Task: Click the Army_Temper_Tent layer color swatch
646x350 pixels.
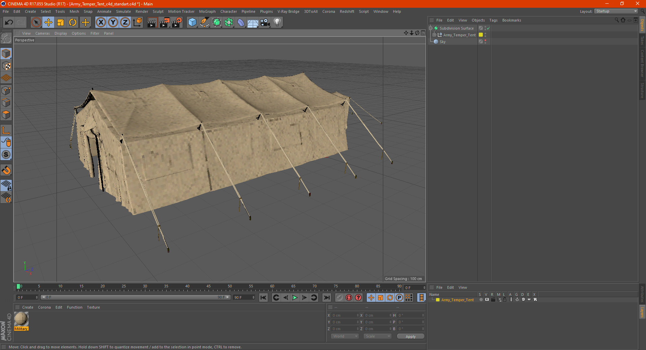Action: (x=437, y=300)
